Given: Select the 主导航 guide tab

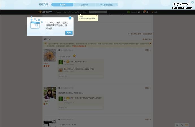Looking at the screenshot, I should pyautogui.click(x=62, y=5).
